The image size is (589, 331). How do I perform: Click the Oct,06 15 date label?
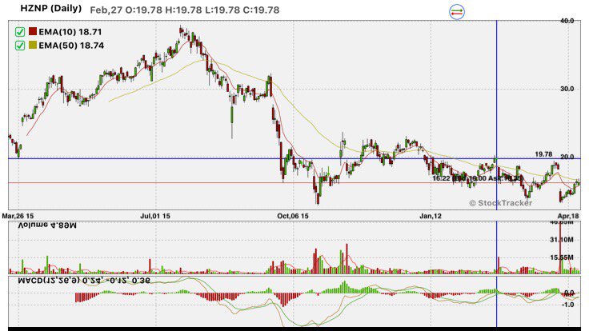click(x=293, y=216)
